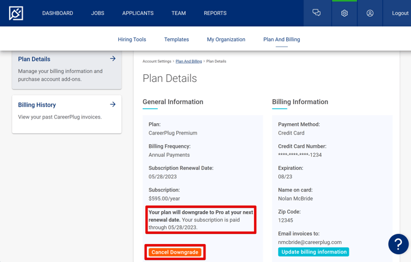Click the Cancel Downgrade button

coord(175,252)
